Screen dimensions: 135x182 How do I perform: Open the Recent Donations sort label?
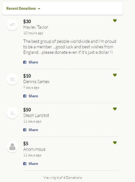click(x=21, y=8)
